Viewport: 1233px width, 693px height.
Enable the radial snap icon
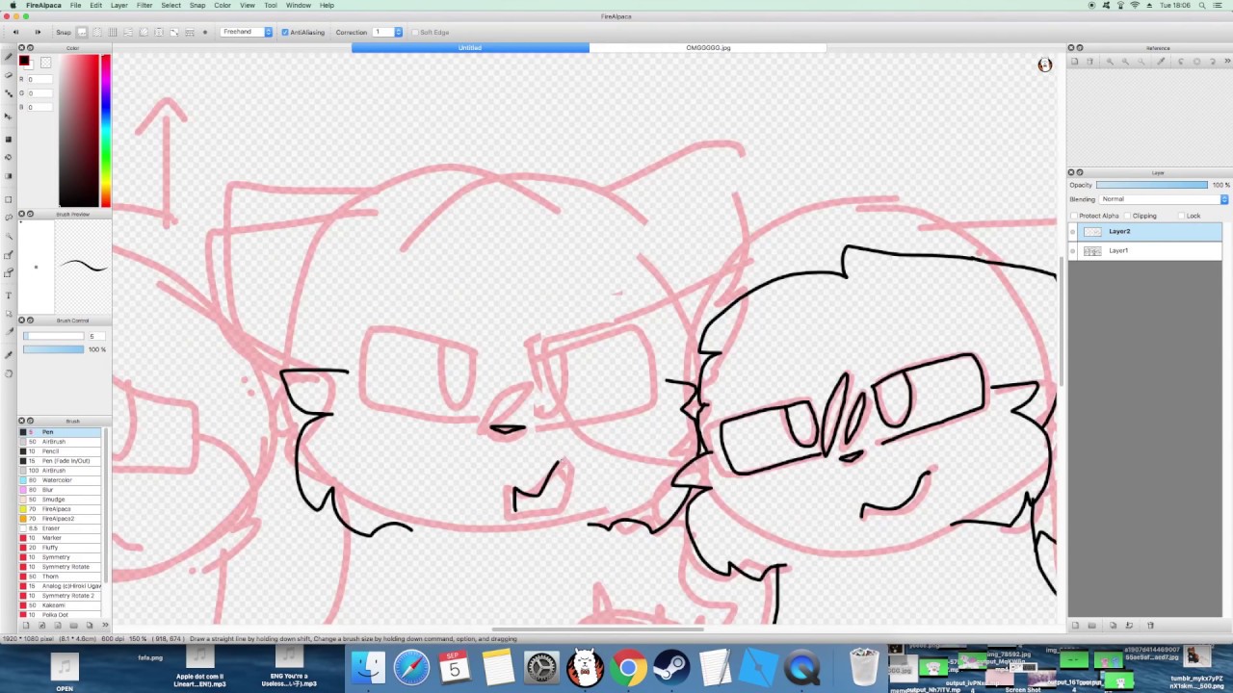[144, 32]
